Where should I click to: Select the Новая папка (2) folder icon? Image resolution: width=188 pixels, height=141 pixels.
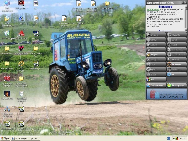[36, 51]
